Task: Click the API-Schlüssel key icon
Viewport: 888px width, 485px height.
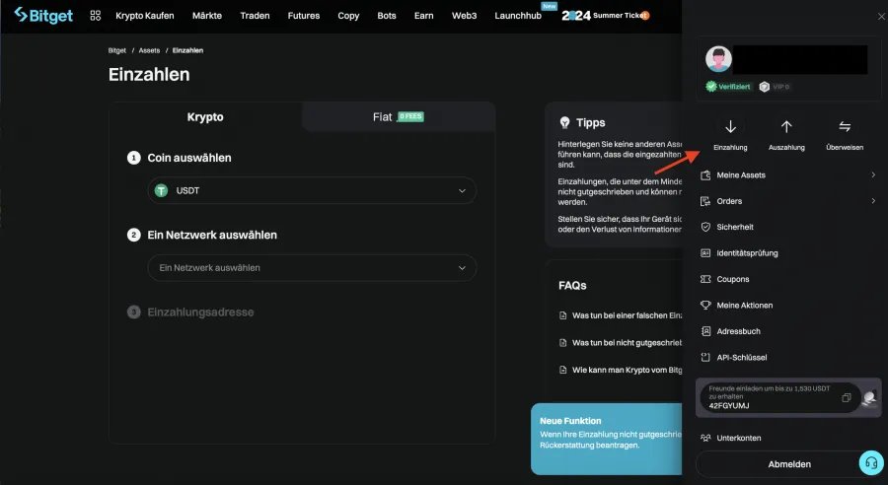Action: [x=705, y=357]
